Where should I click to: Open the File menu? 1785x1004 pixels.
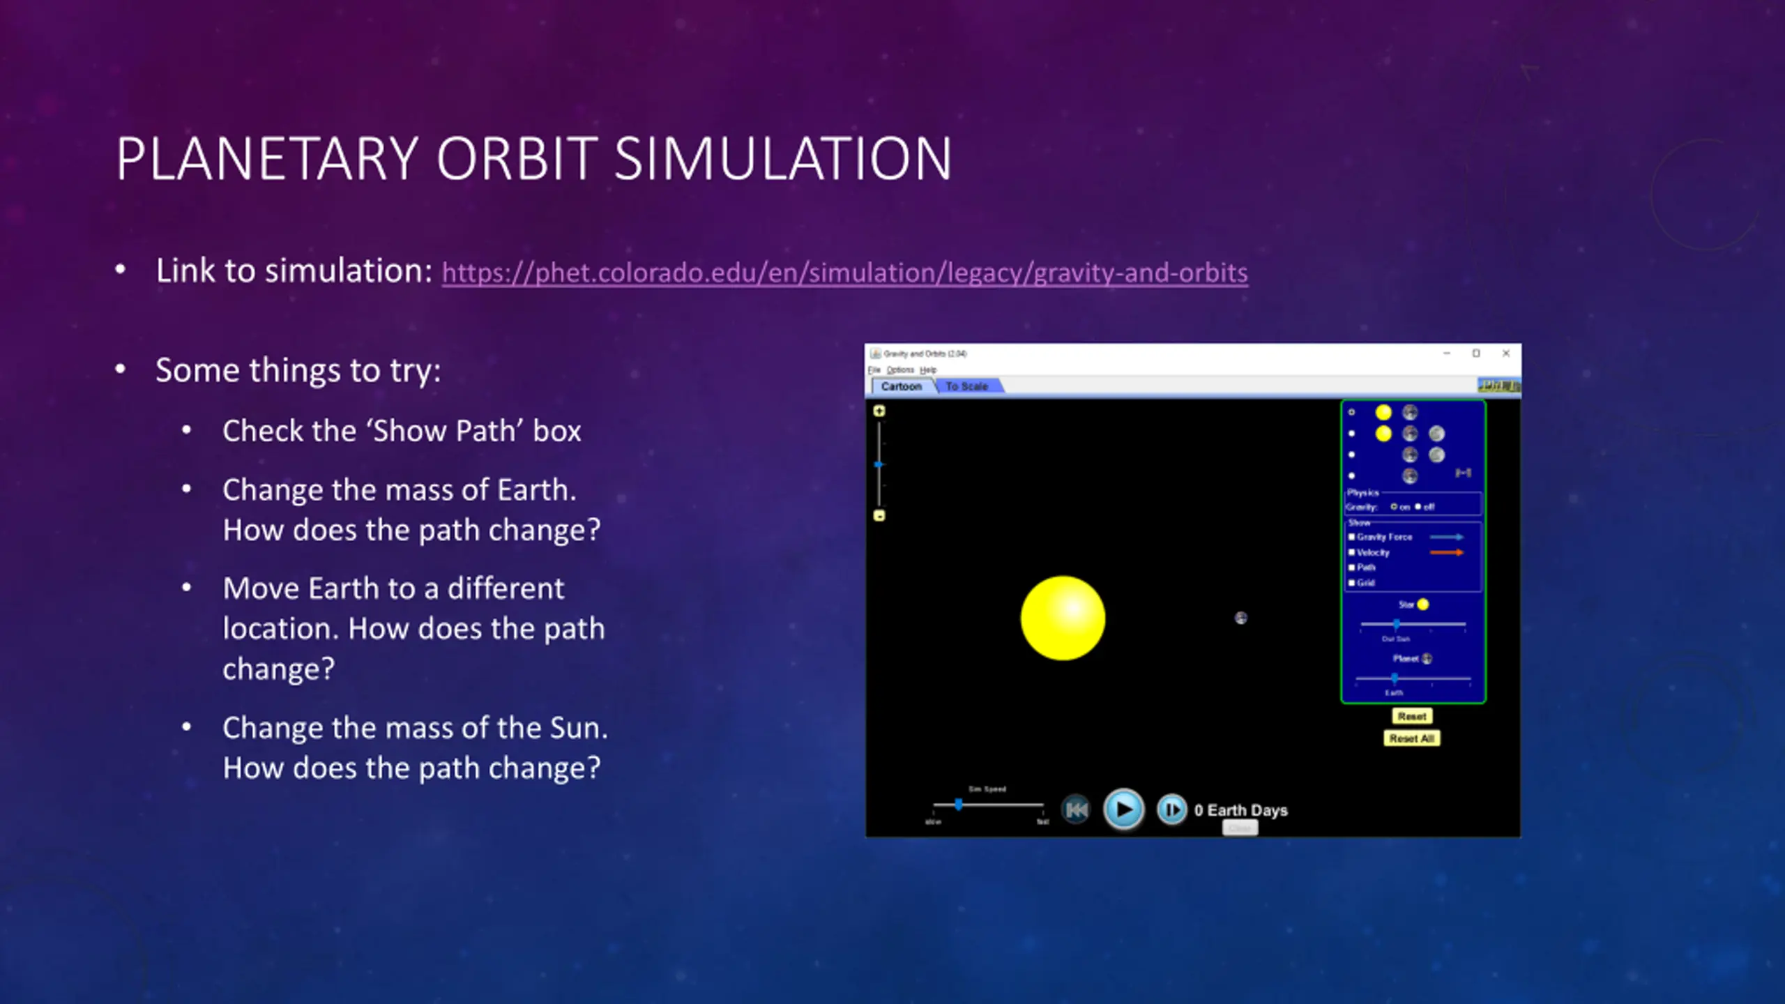pyautogui.click(x=874, y=370)
